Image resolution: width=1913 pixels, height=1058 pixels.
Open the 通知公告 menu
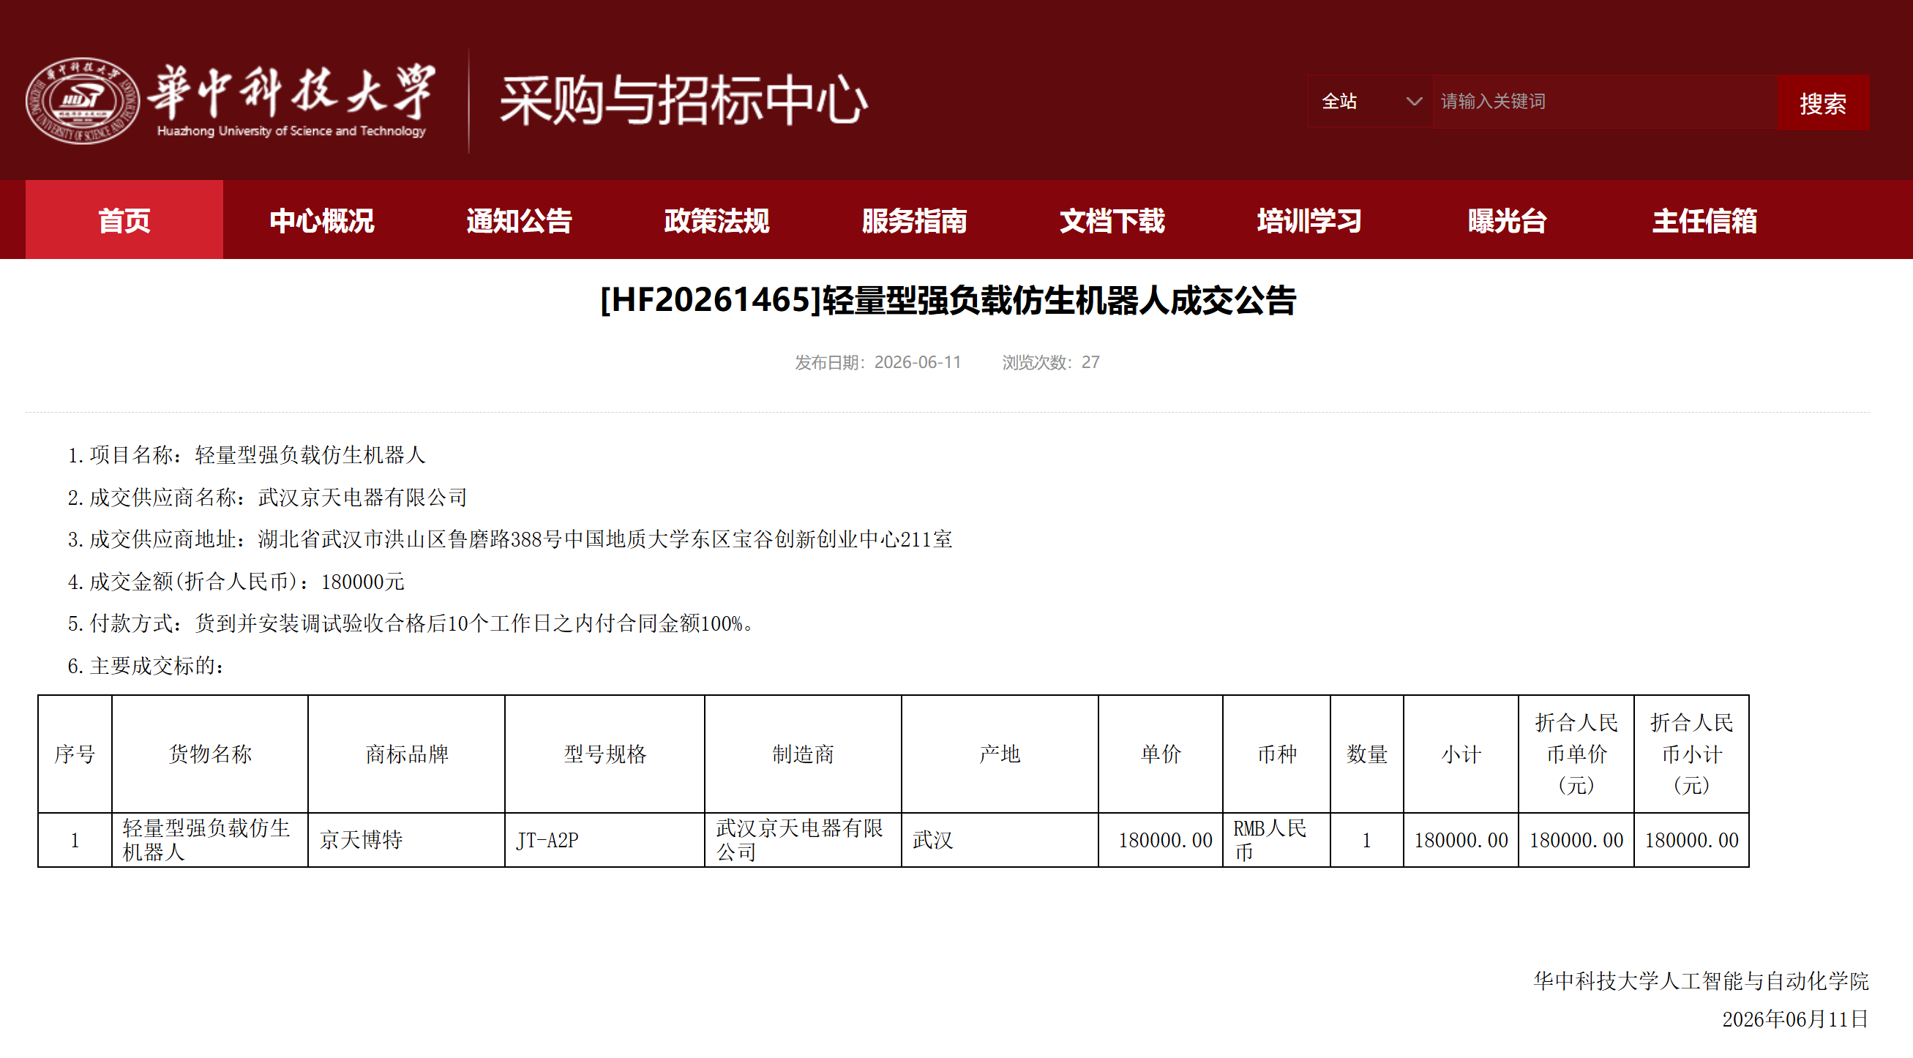click(519, 220)
